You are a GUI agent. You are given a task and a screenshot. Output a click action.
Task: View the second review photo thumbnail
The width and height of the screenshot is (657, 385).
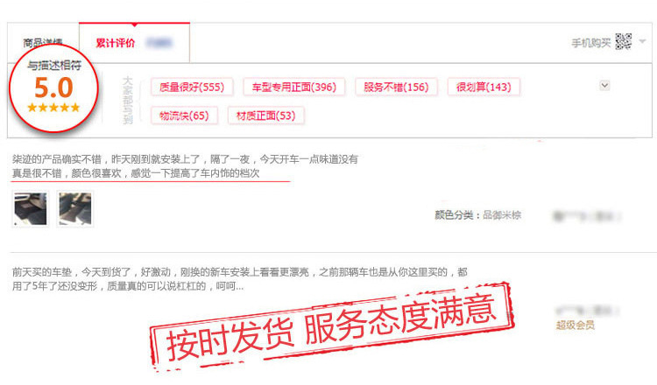pos(75,209)
